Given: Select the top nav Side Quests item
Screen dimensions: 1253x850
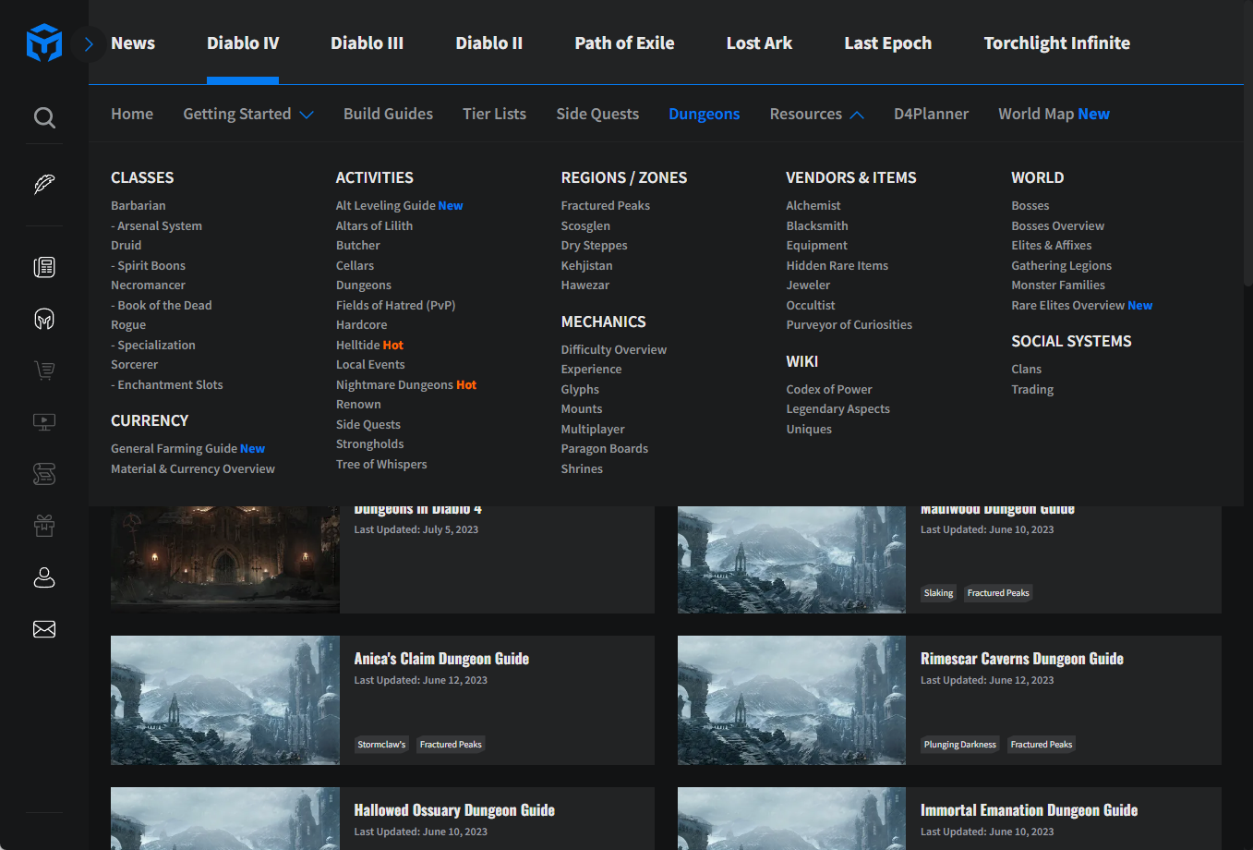Looking at the screenshot, I should coord(597,114).
